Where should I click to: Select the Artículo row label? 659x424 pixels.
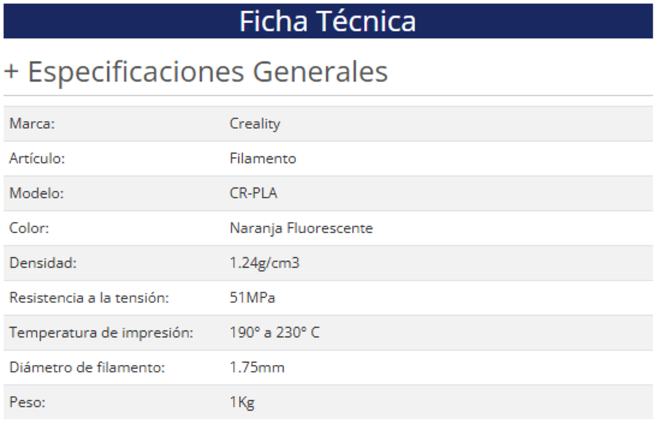37,159
